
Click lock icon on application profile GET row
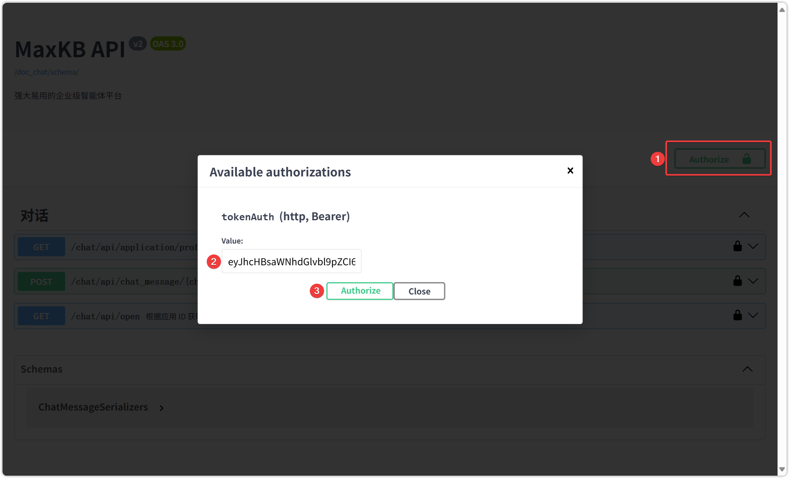pyautogui.click(x=737, y=246)
